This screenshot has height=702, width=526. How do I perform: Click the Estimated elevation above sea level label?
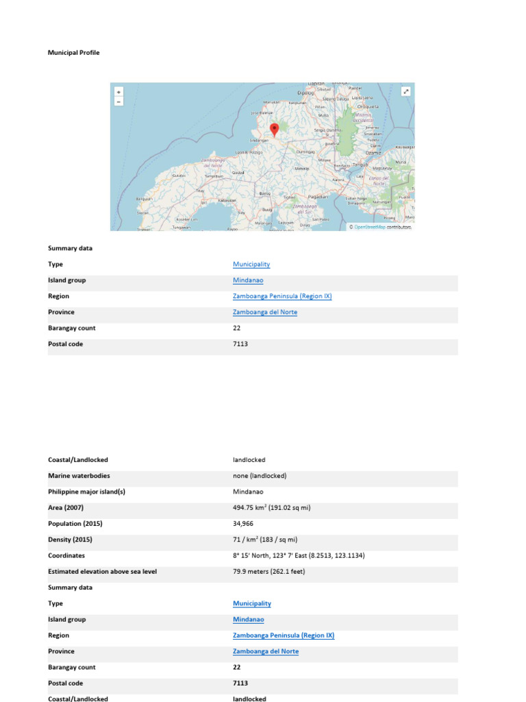(x=103, y=571)
